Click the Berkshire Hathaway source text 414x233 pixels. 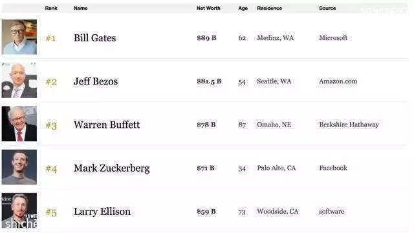pos(349,125)
